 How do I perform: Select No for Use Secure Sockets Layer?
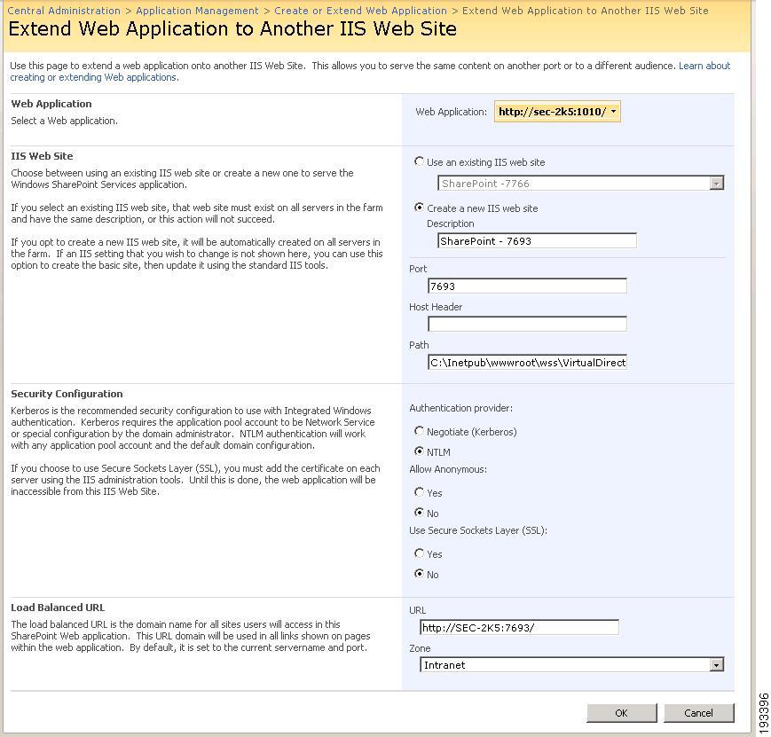(x=419, y=573)
